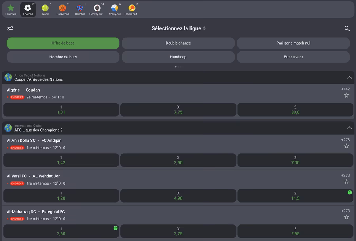Select the Tennis sport icon
This screenshot has width=356, height=241.
coord(45,9)
